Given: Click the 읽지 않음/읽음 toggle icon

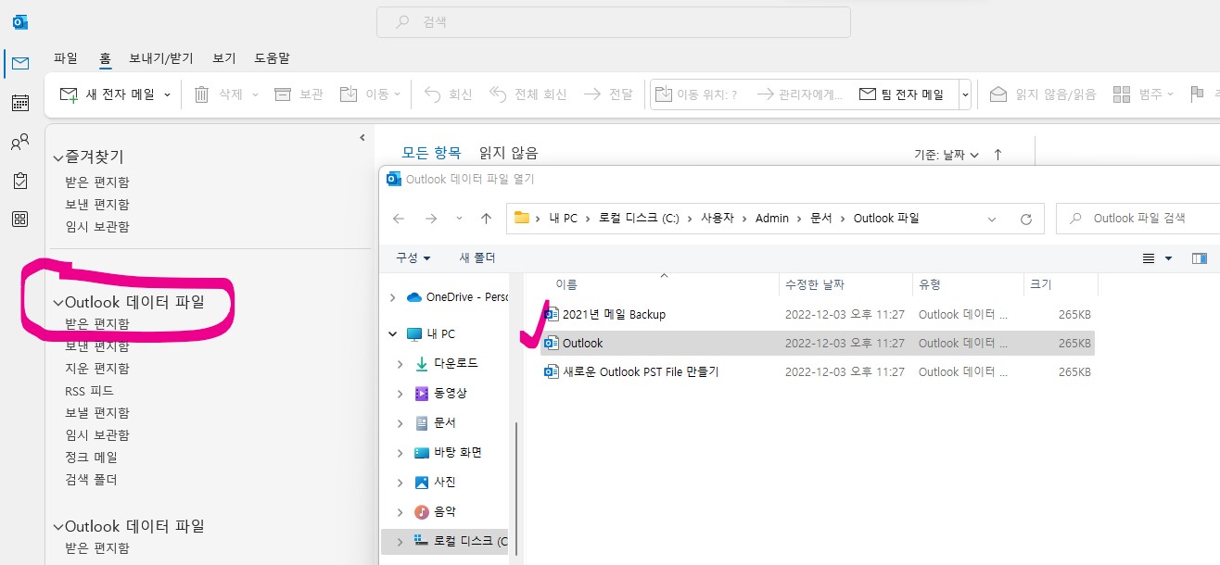Looking at the screenshot, I should [x=998, y=93].
